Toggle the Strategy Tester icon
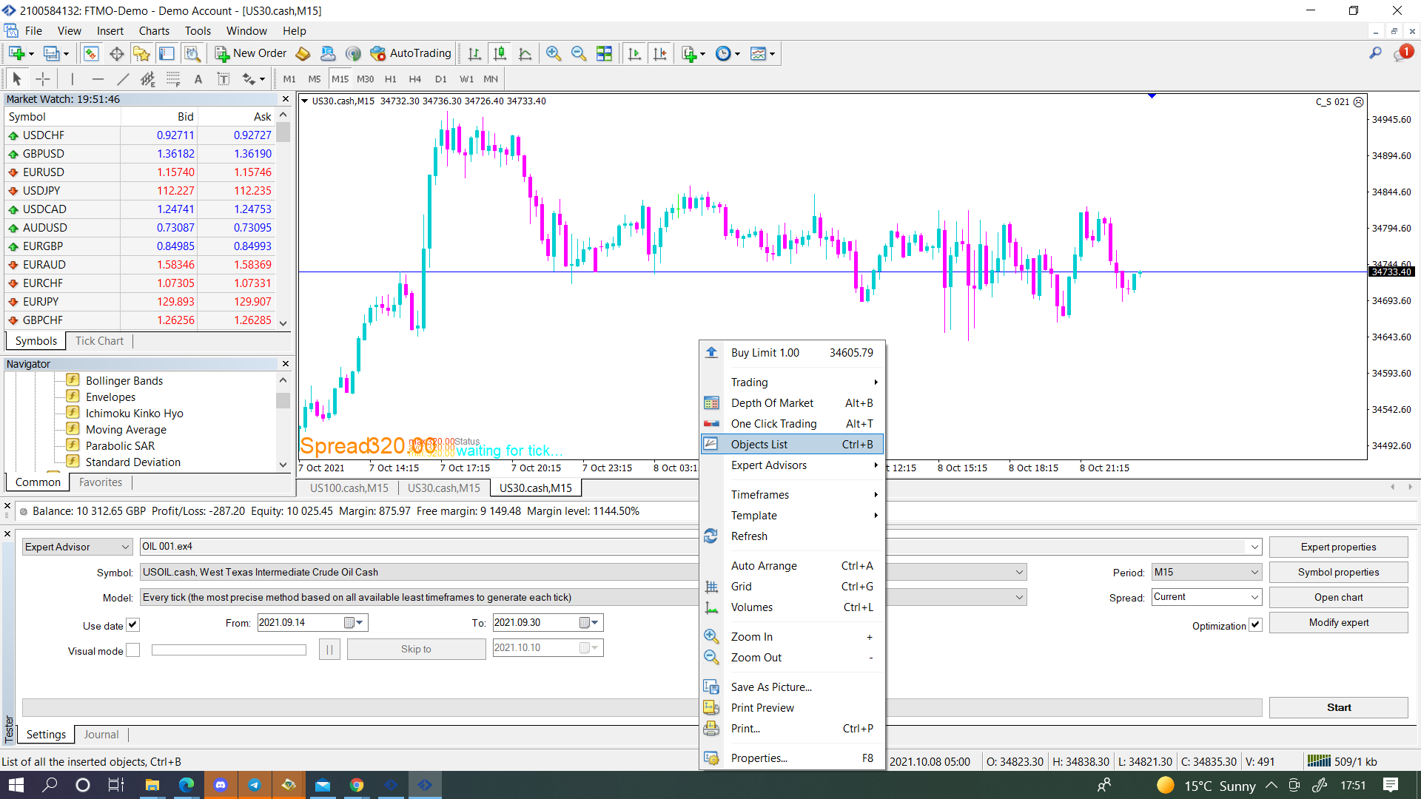 point(192,53)
